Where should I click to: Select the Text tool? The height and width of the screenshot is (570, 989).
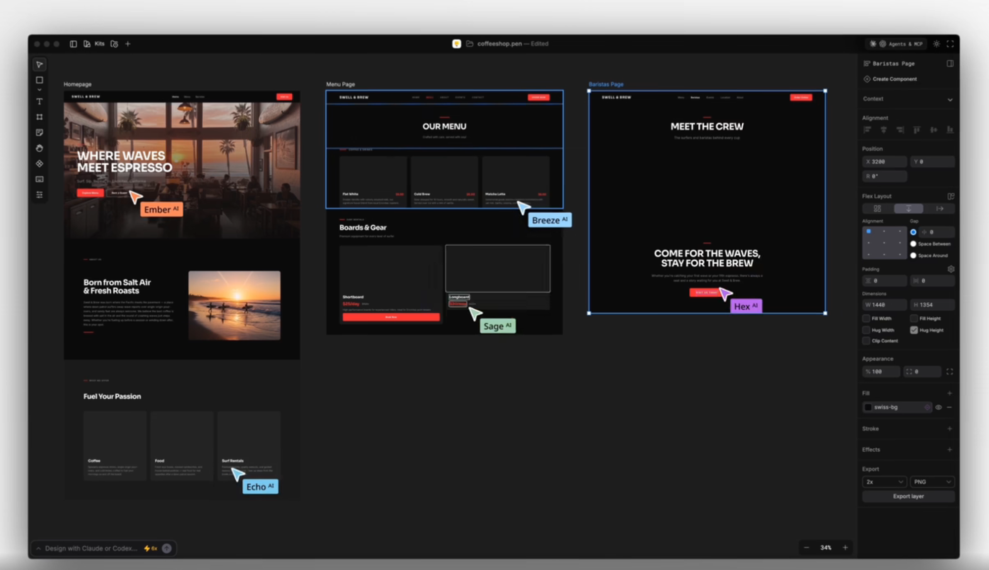[40, 101]
